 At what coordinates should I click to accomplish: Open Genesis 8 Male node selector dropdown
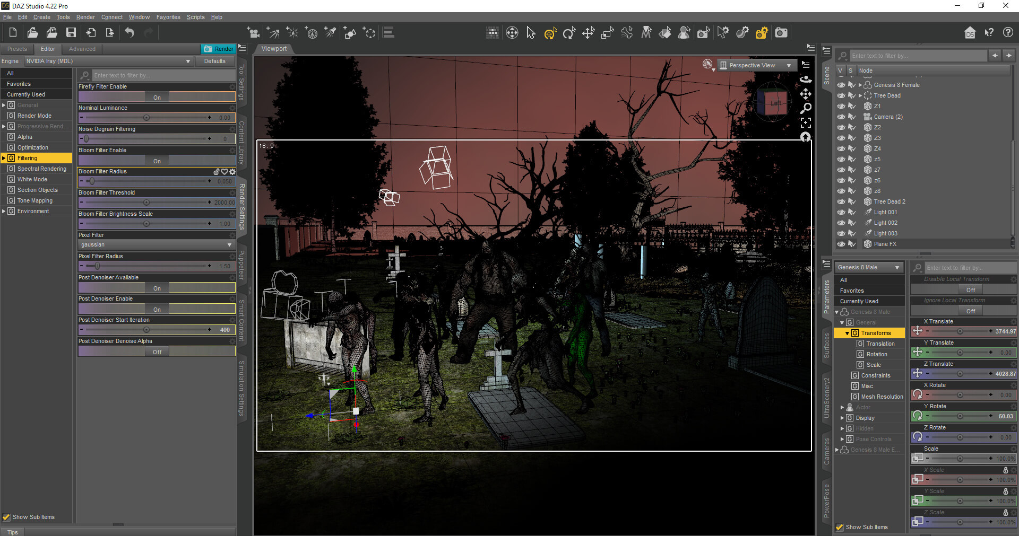869,267
